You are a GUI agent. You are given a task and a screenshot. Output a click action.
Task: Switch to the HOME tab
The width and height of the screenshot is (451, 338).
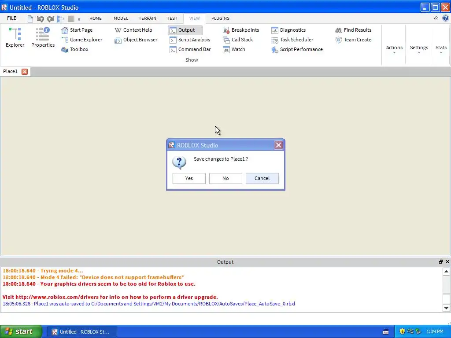click(x=96, y=18)
